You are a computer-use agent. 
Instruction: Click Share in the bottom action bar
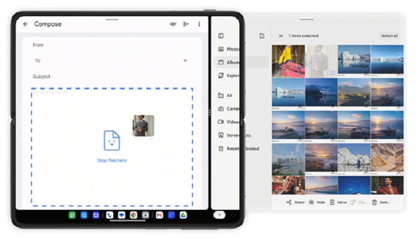tap(295, 203)
